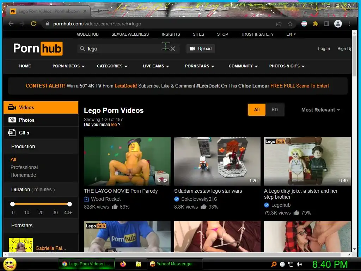The image size is (361, 271).
Task: Select the All quality filter toggle
Action: 257,110
